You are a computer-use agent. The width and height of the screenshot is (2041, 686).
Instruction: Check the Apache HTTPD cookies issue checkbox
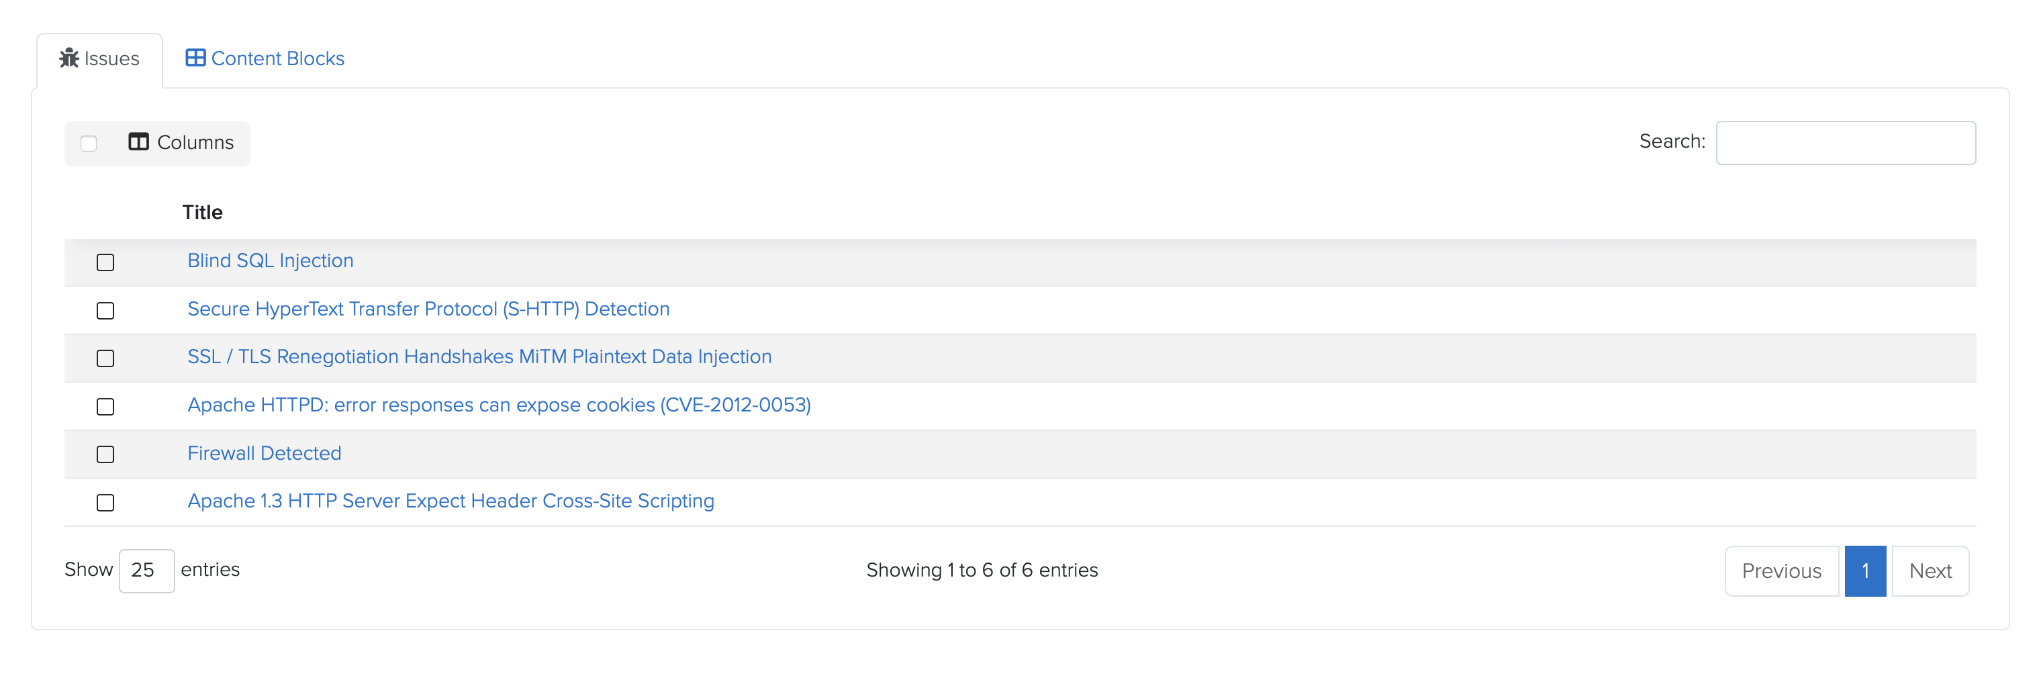coord(105,406)
